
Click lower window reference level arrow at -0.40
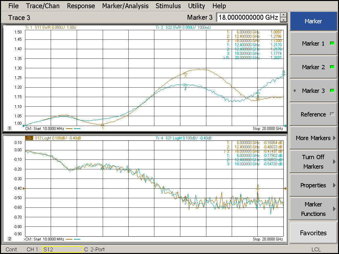click(x=24, y=188)
